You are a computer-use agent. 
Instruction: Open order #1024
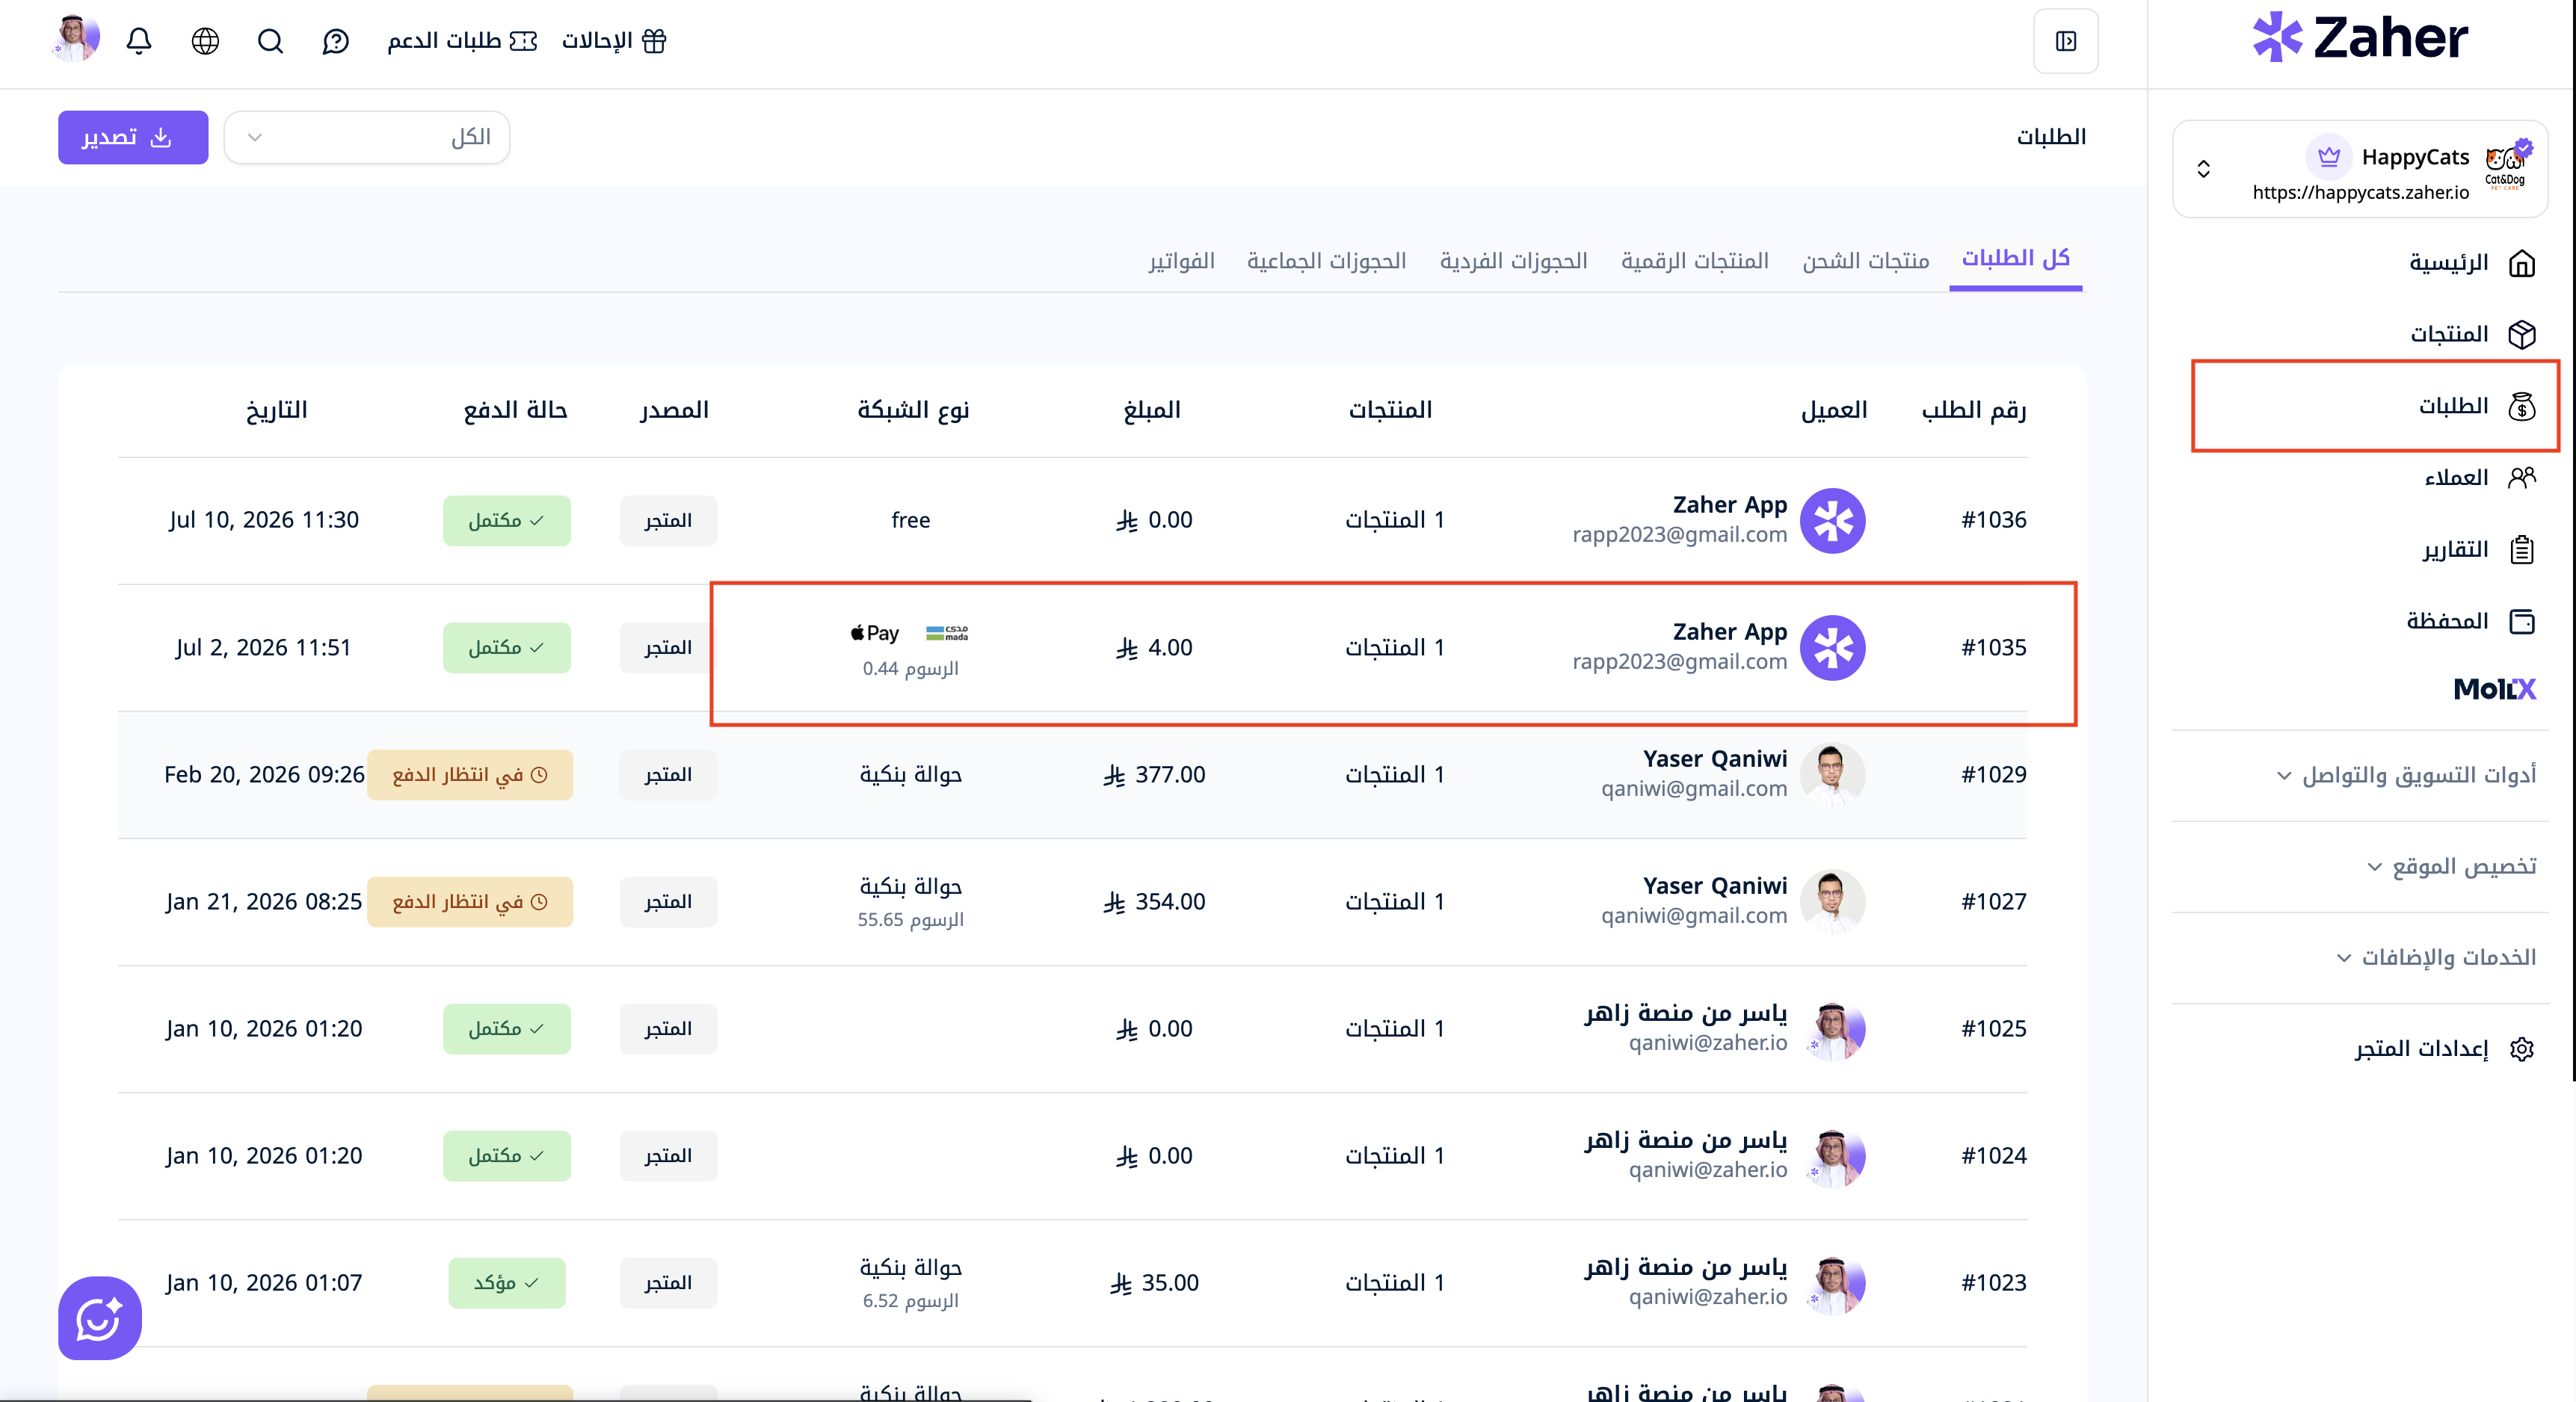coord(1994,1156)
